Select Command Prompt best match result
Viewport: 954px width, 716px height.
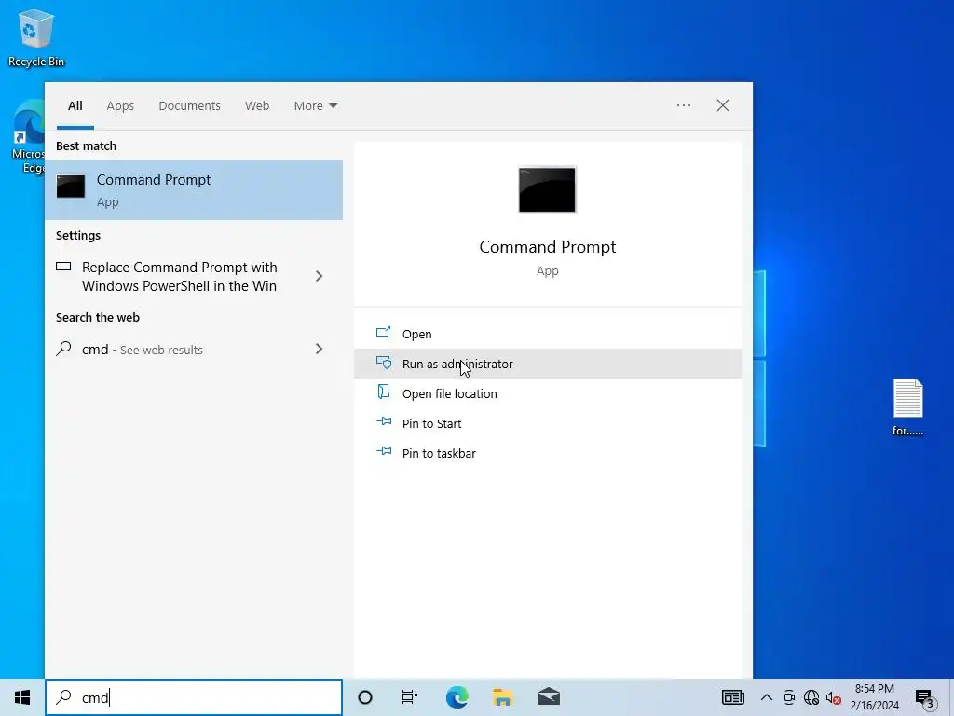click(x=194, y=190)
